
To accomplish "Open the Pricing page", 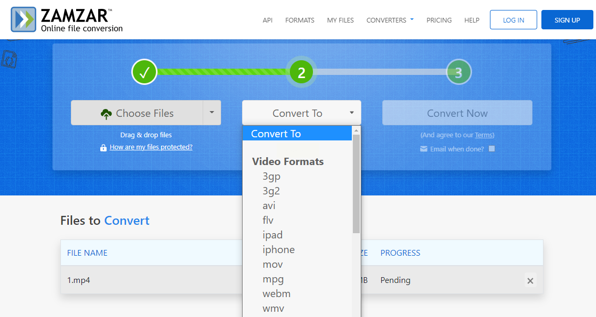I will click(x=439, y=20).
